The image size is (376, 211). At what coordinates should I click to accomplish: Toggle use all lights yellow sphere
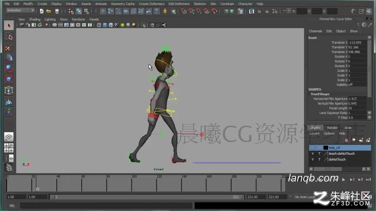click(123, 25)
